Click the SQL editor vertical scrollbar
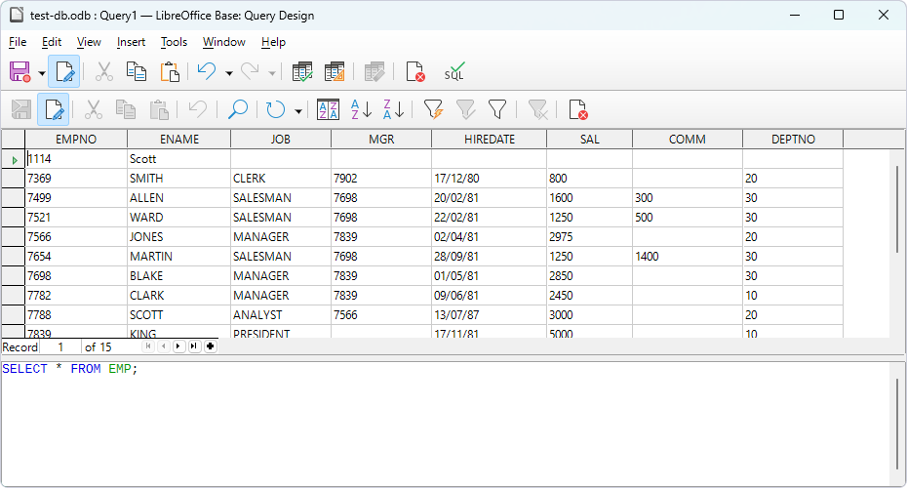This screenshot has width=907, height=488. tap(897, 424)
